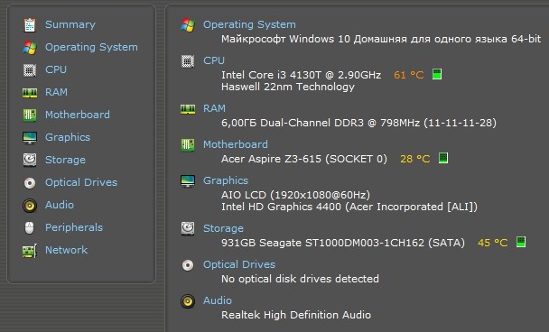
Task: Click the CPU icon in main panel
Action: tap(188, 61)
